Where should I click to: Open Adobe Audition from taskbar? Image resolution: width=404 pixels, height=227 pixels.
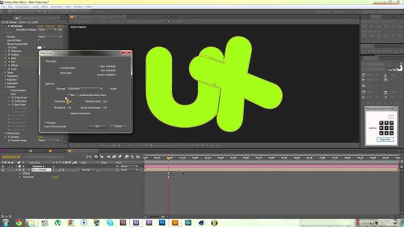click(188, 223)
